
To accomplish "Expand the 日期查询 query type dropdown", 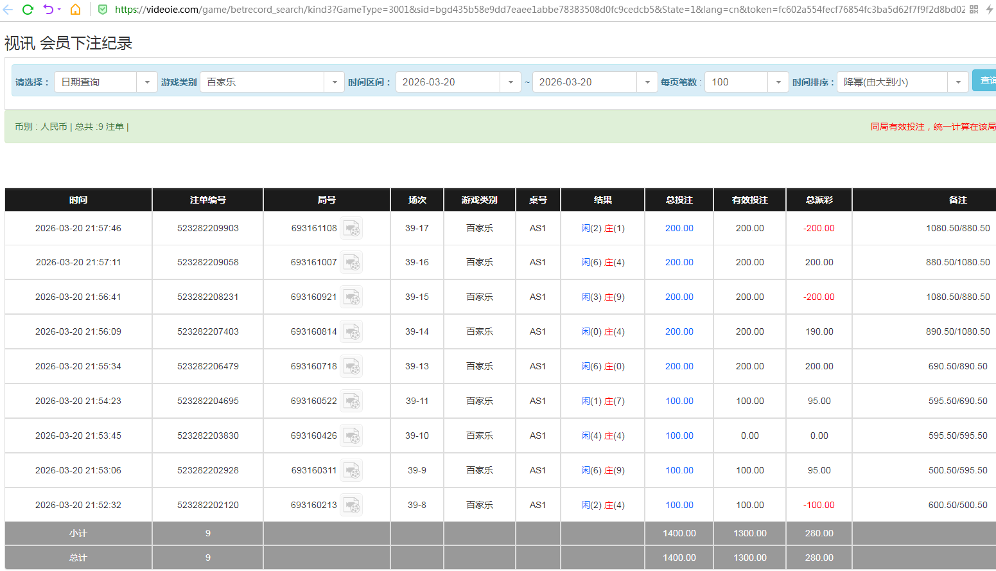I will tap(147, 82).
